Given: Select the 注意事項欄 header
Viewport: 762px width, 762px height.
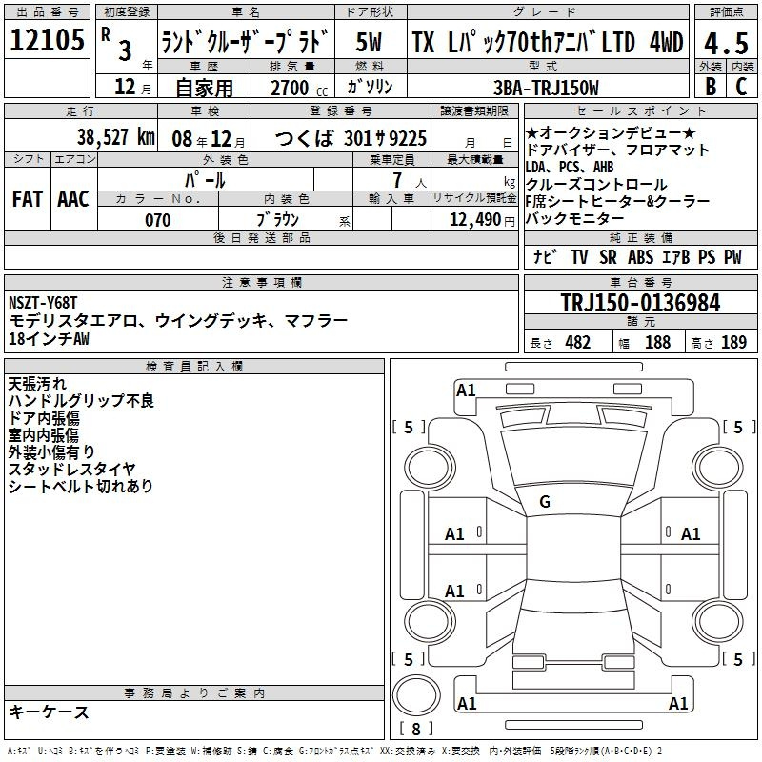Looking at the screenshot, I should click(x=261, y=282).
